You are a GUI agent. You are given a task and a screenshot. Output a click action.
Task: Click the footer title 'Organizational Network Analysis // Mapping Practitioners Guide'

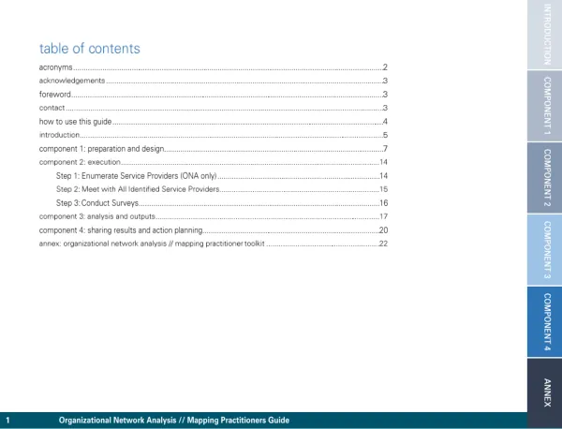[x=174, y=420]
